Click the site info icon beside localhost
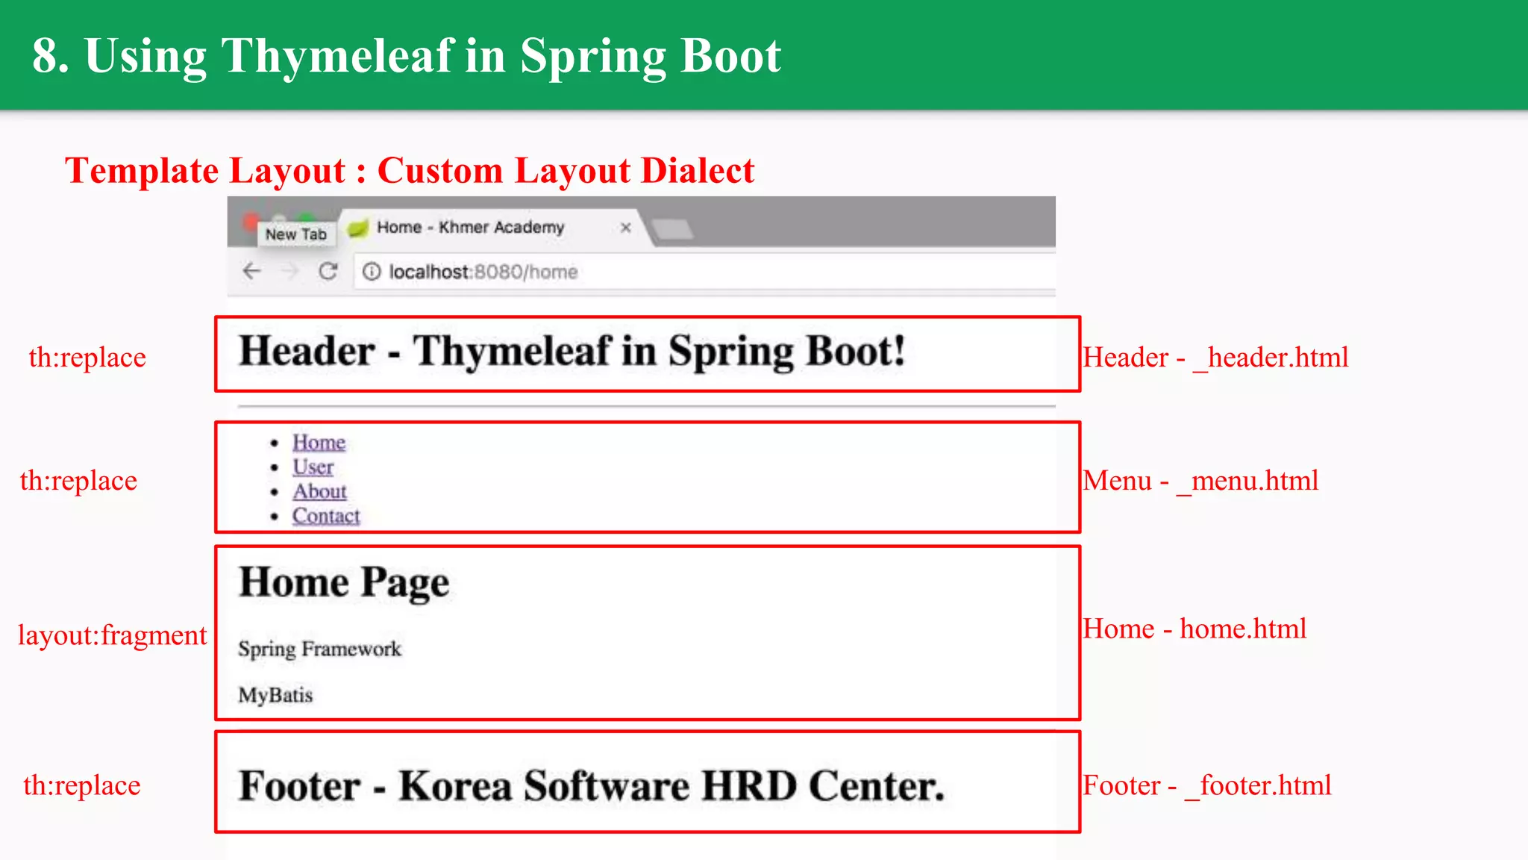 coord(371,272)
